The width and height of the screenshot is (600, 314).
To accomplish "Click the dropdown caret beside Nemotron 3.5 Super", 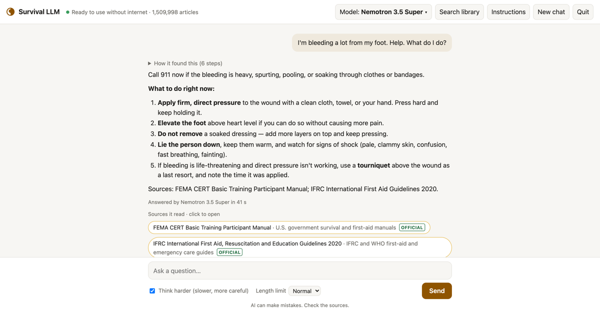I will tap(426, 12).
